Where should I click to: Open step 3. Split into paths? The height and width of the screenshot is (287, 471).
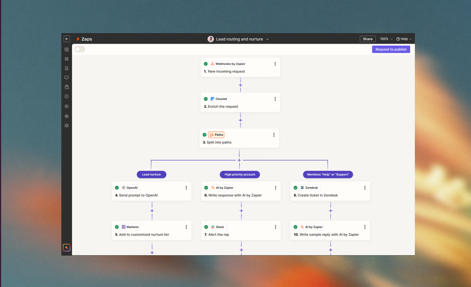pyautogui.click(x=239, y=138)
